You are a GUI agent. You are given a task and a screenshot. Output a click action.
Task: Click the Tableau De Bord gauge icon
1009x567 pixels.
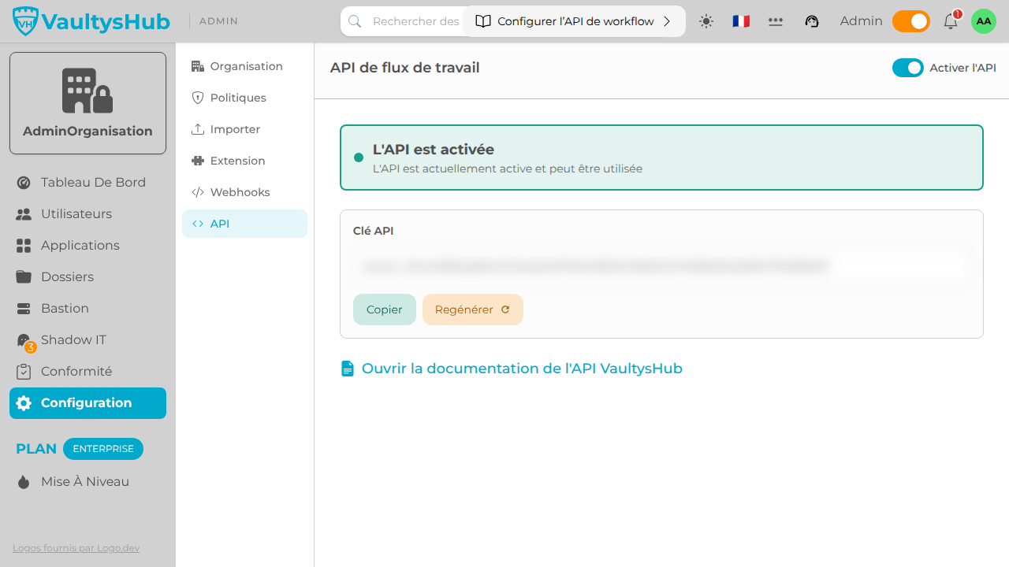pos(24,183)
